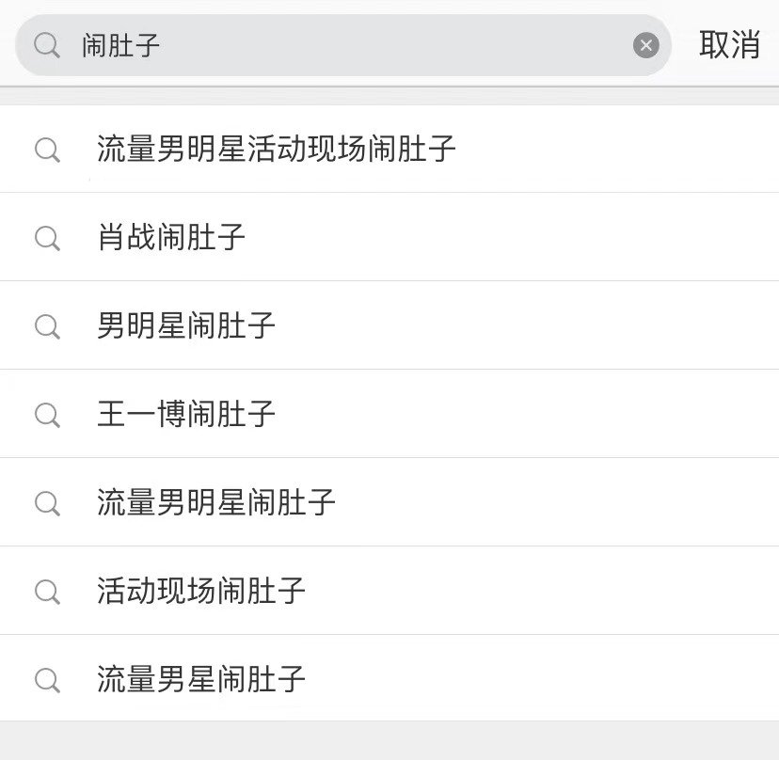Click the magnifier icon in the search bar
The height and width of the screenshot is (760, 779).
47,45
